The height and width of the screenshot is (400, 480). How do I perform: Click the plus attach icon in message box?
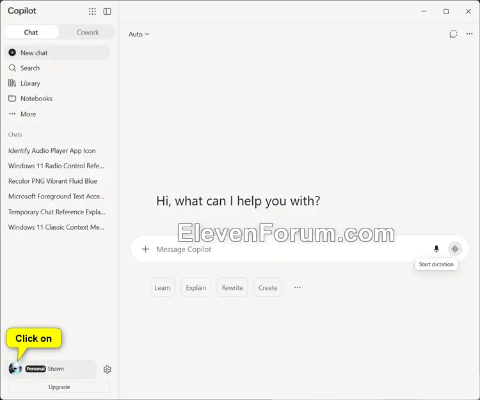146,249
